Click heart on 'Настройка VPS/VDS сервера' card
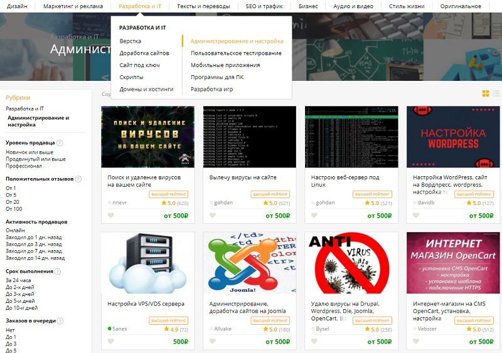The width and height of the screenshot is (502, 353). click(111, 342)
